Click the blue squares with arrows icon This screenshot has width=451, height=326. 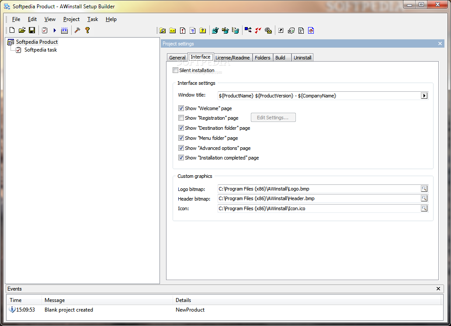tap(248, 30)
